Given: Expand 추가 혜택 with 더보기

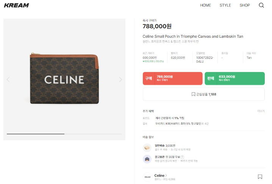Looking at the screenshot, I should click(x=261, y=111).
